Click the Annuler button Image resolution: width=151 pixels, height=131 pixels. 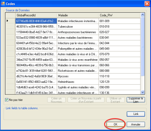tap(136, 124)
